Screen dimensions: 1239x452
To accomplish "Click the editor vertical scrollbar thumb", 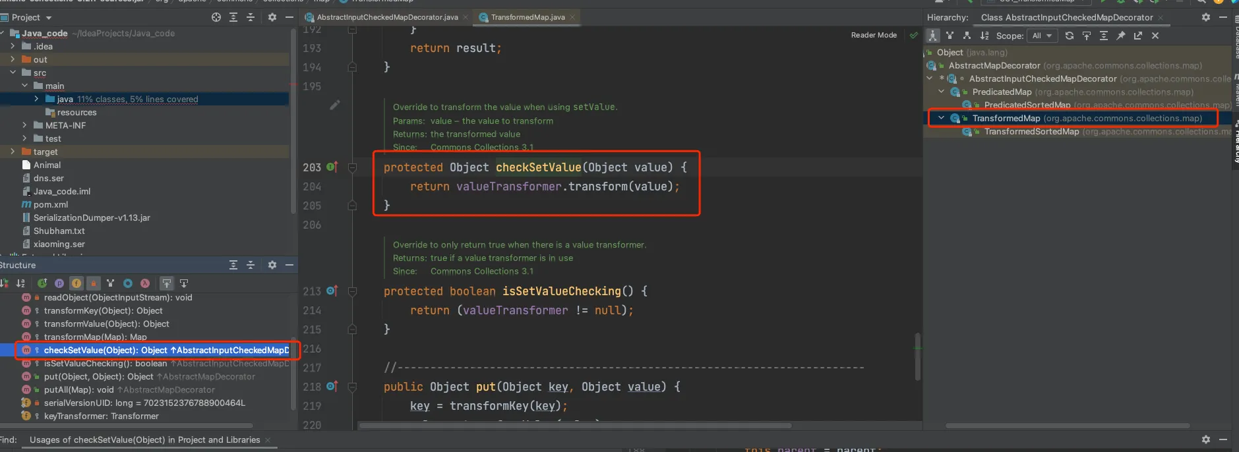I will (x=917, y=356).
